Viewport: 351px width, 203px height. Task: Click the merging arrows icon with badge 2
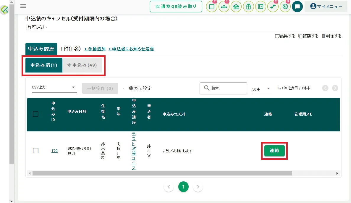tap(273, 7)
